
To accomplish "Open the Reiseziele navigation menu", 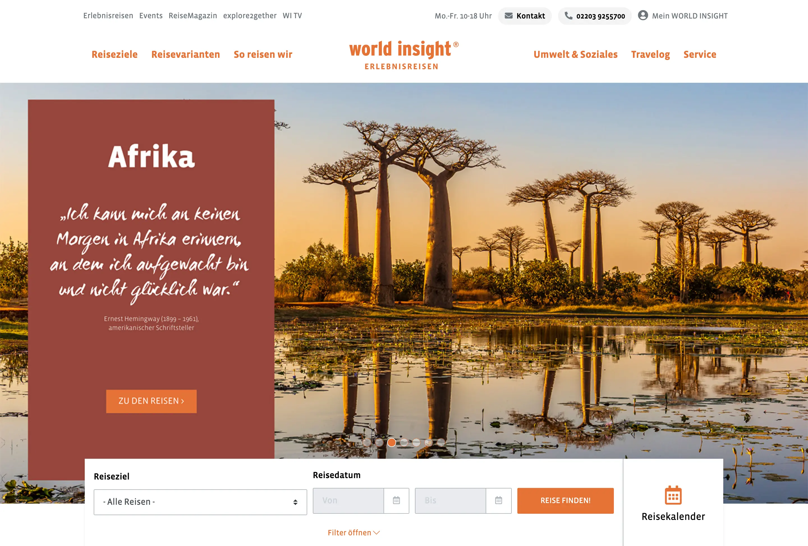I will (x=114, y=55).
